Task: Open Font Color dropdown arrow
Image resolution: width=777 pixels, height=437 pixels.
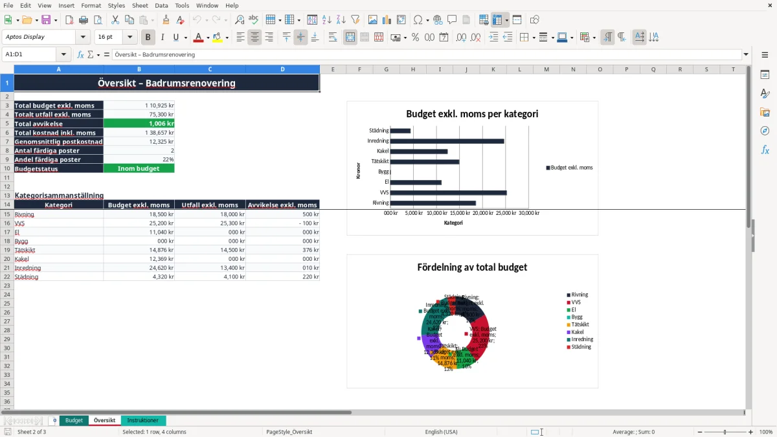Action: tap(208, 38)
